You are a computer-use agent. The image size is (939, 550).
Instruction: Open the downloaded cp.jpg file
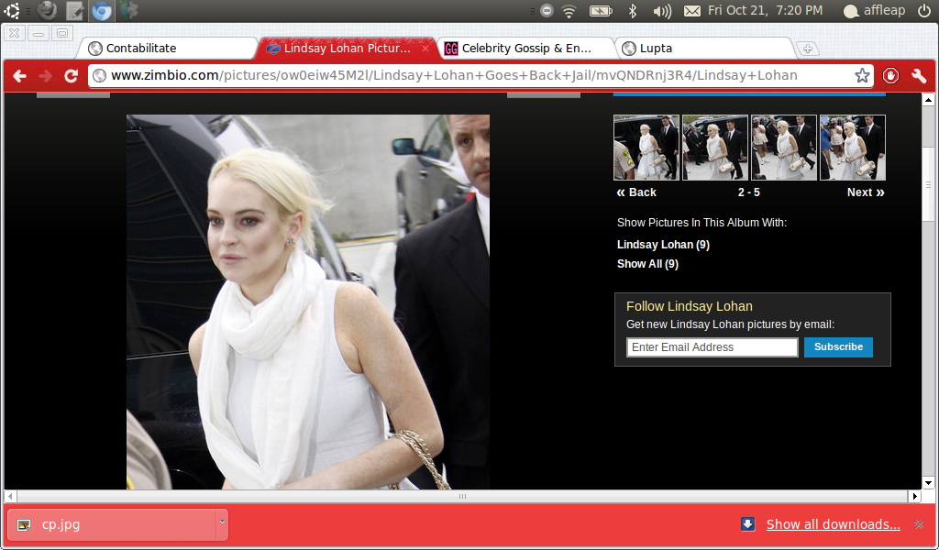(x=113, y=524)
